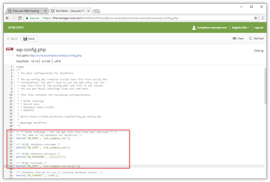Click line number 33 in the gutter
270x182 pixels.
pyautogui.click(x=11, y=166)
